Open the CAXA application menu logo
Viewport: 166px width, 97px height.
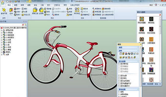click(3, 3)
